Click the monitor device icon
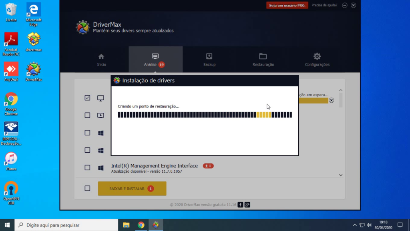 click(100, 98)
